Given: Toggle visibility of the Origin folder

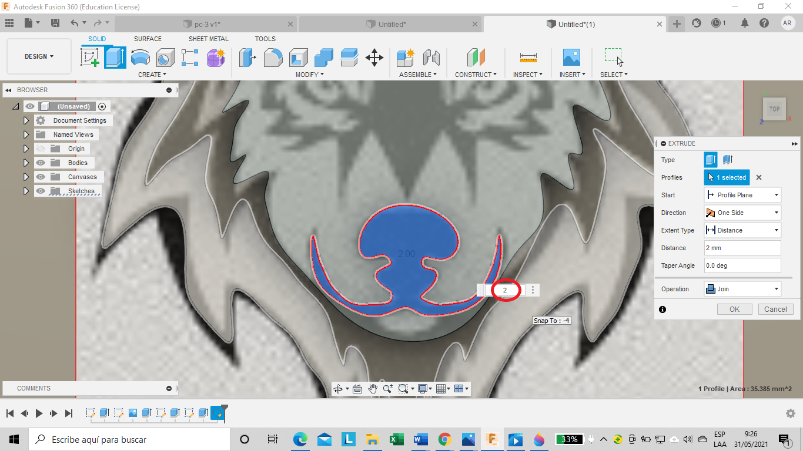Looking at the screenshot, I should pos(41,149).
